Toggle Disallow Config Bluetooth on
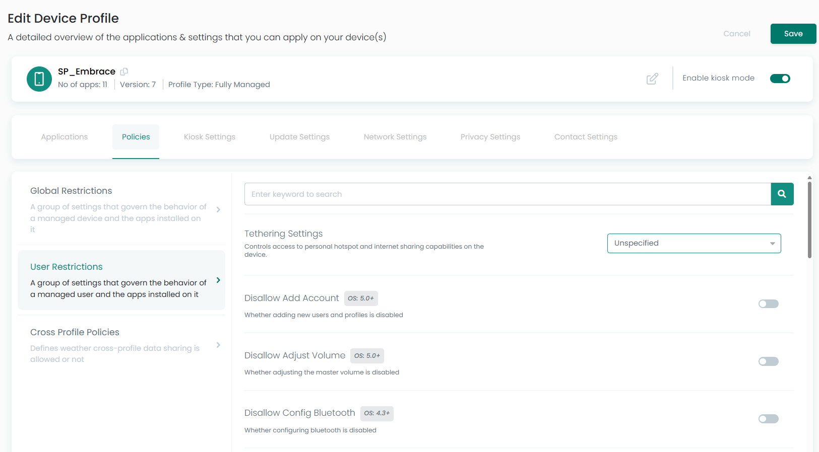 (x=768, y=419)
